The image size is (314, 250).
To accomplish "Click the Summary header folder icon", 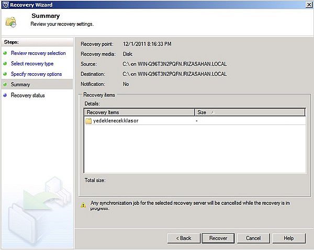I will [x=12, y=22].
